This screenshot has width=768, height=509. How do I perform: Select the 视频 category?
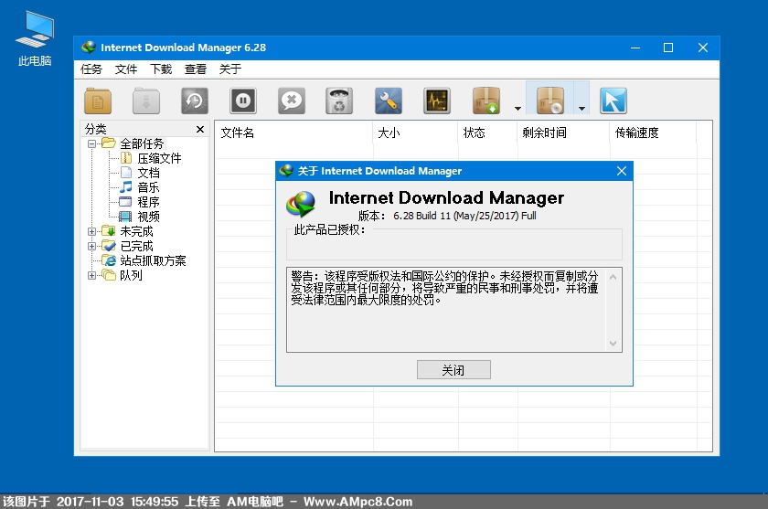(148, 217)
